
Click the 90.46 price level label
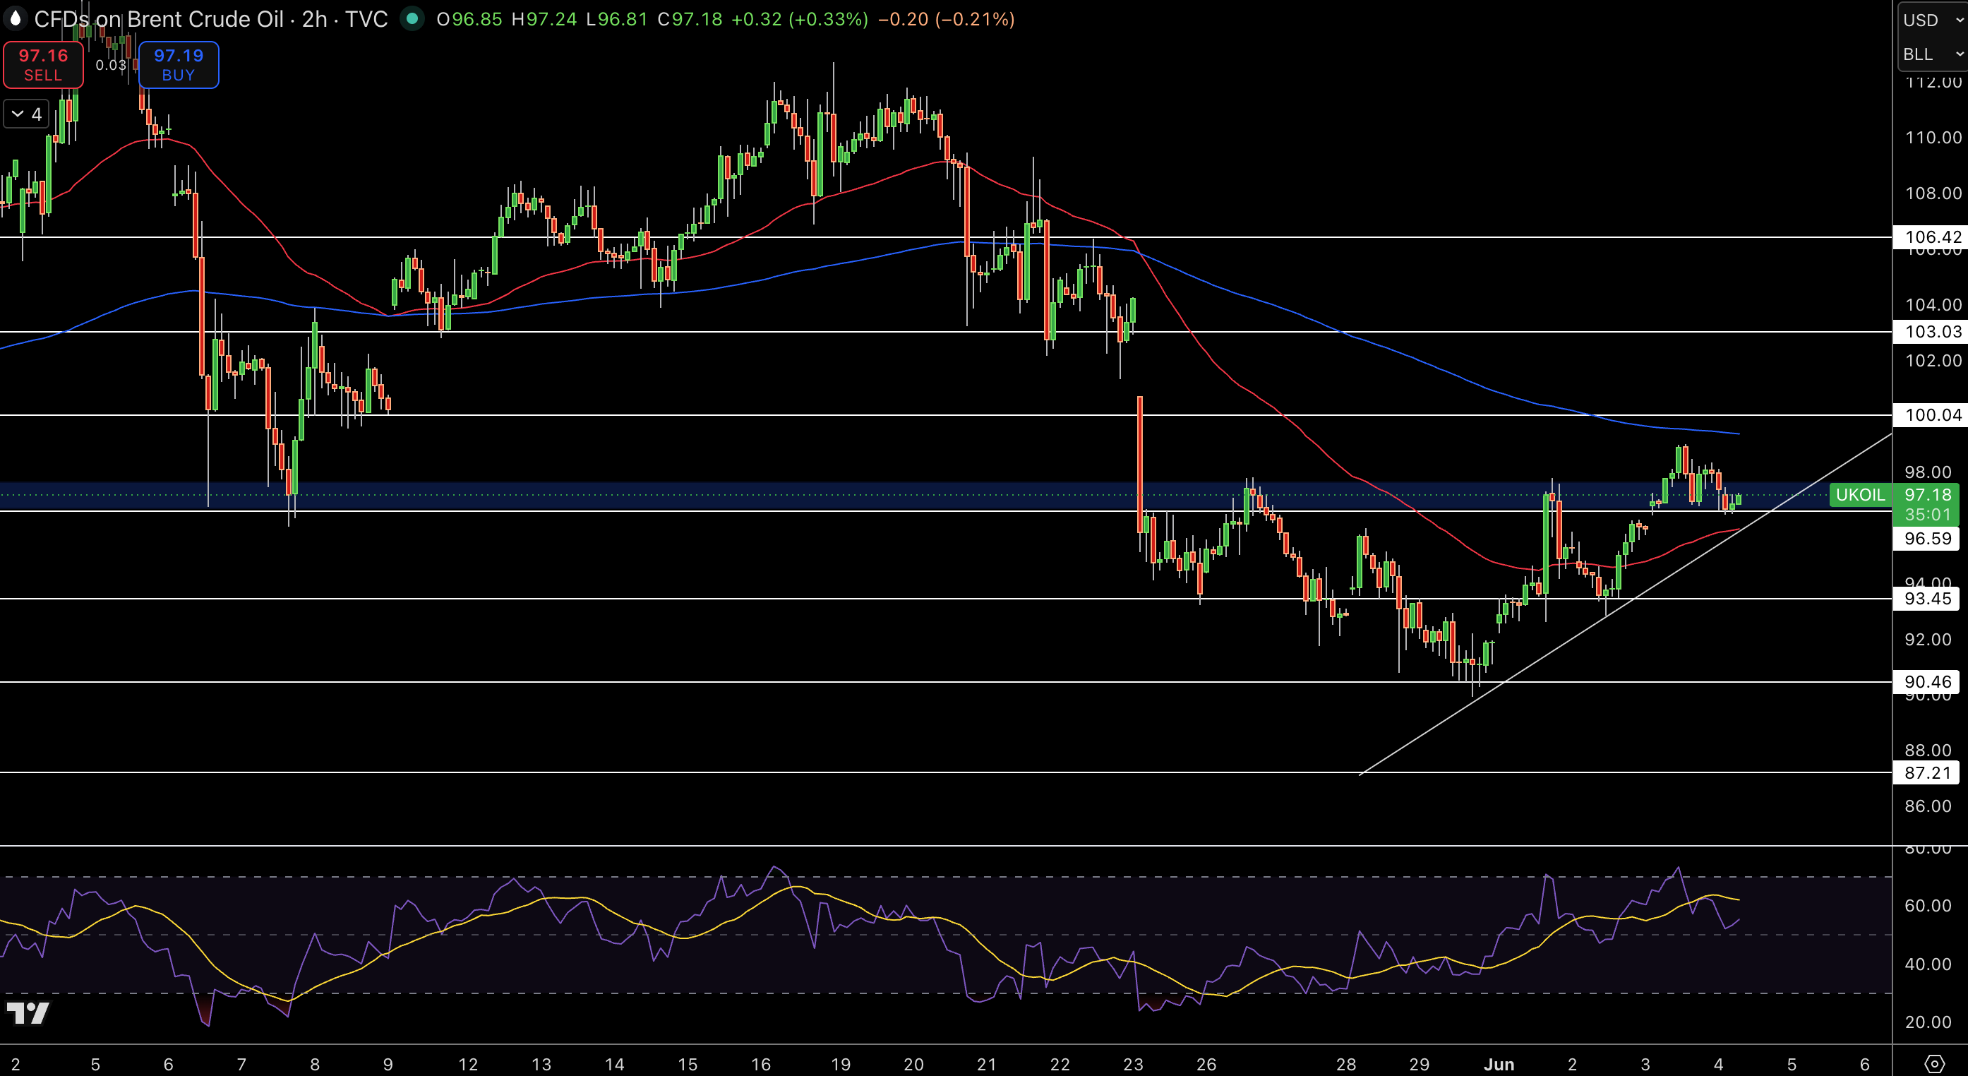point(1927,681)
